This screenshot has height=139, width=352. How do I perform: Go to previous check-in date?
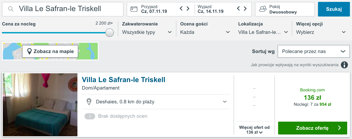coord(181,8)
